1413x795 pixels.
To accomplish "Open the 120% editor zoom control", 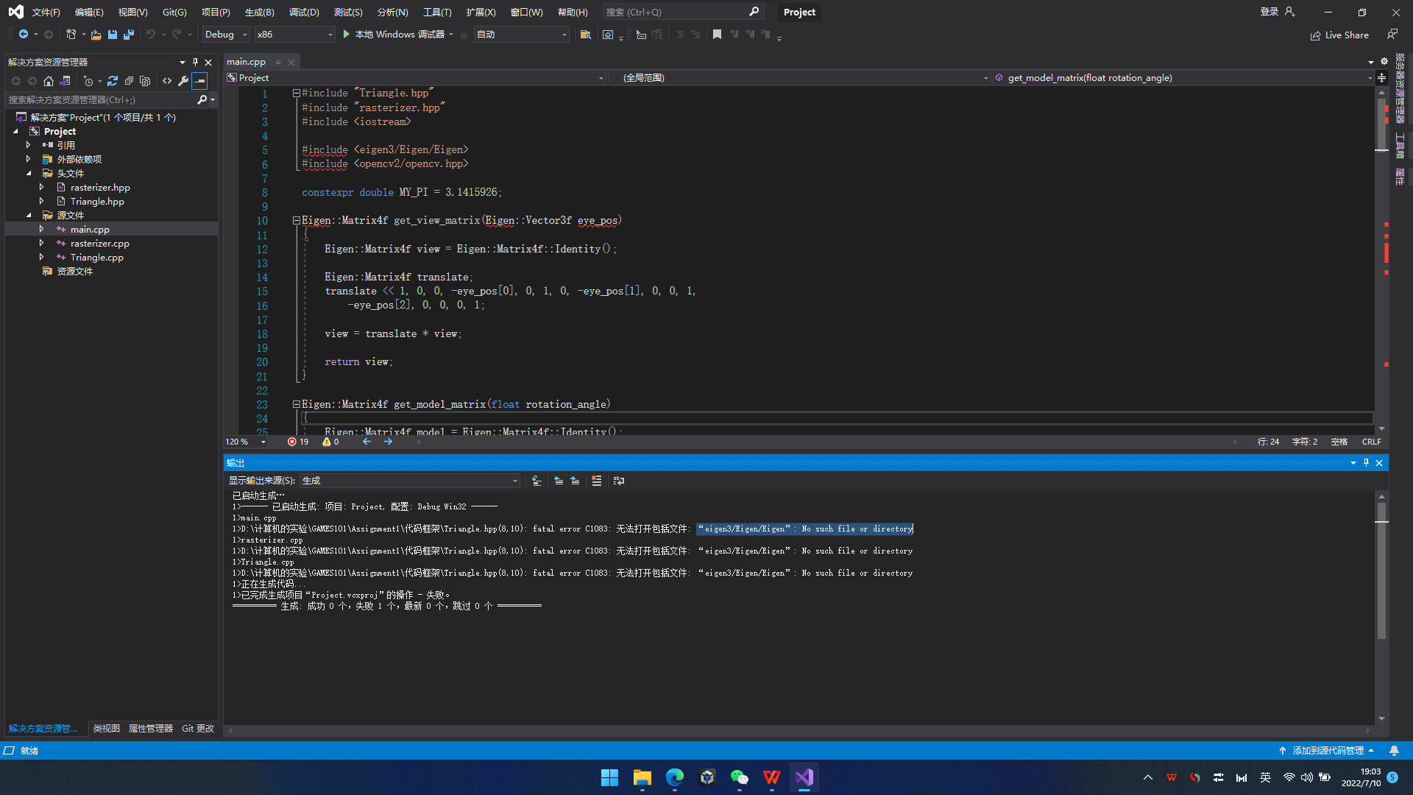I will point(244,442).
